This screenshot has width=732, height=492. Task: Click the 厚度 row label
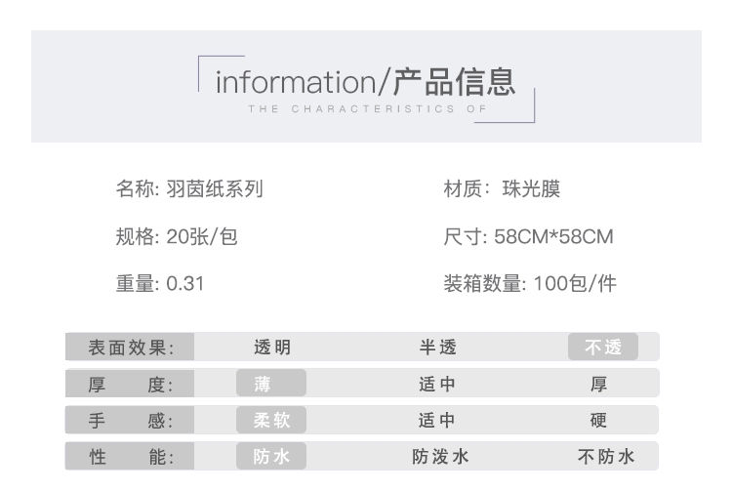point(130,384)
